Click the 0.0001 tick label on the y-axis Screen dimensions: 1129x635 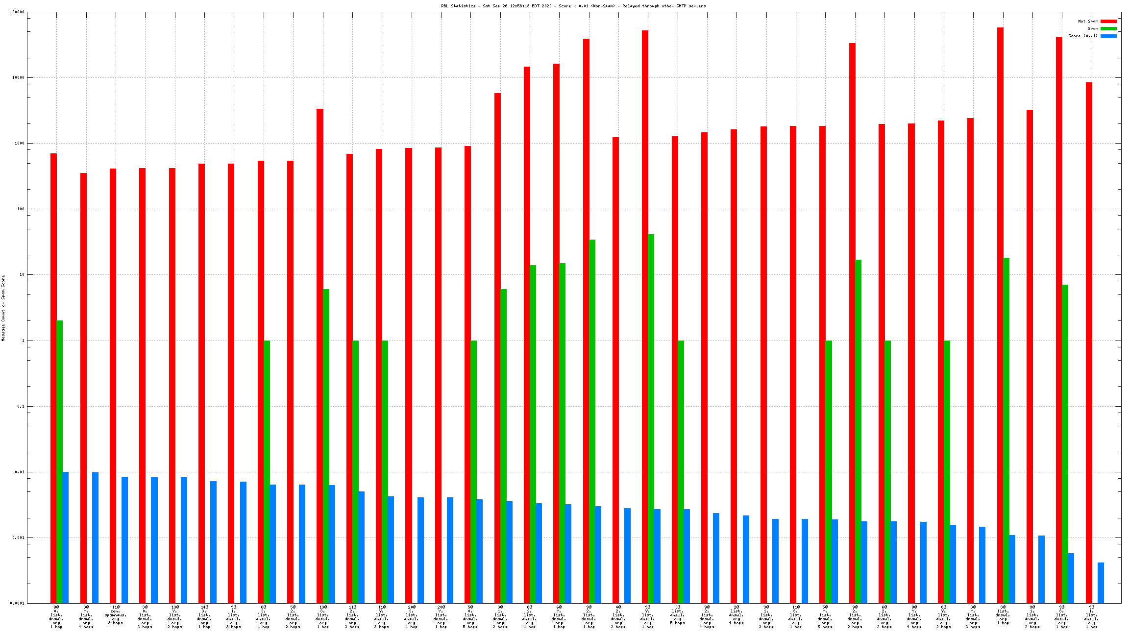18,603
